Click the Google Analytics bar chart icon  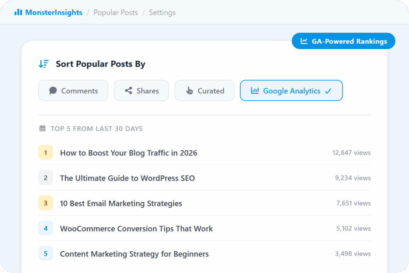(x=254, y=91)
